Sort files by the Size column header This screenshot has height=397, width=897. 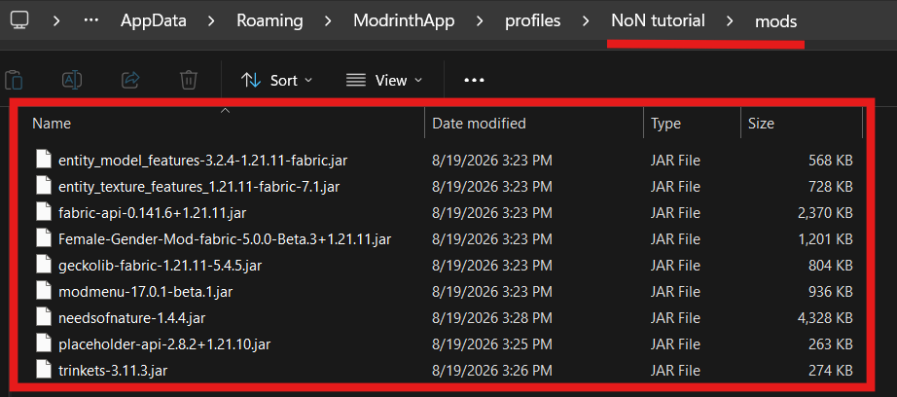click(x=761, y=123)
